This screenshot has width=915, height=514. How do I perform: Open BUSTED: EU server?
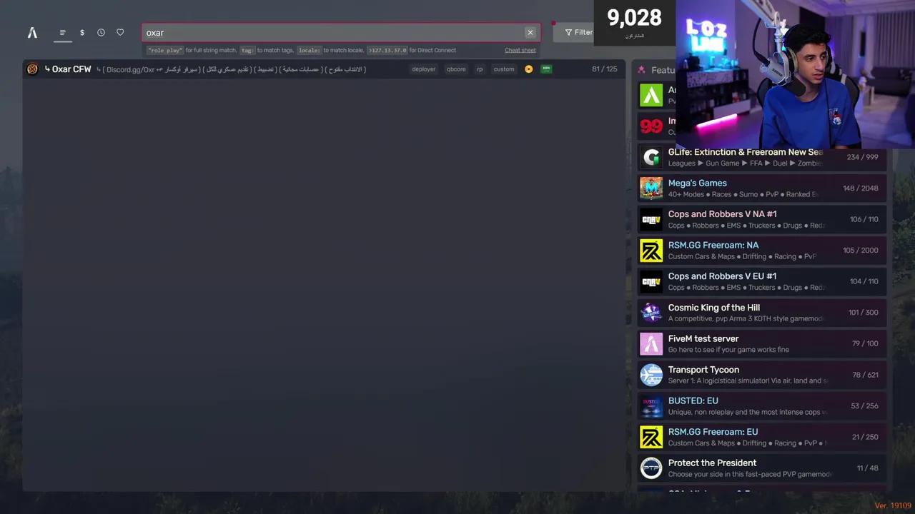click(762, 405)
